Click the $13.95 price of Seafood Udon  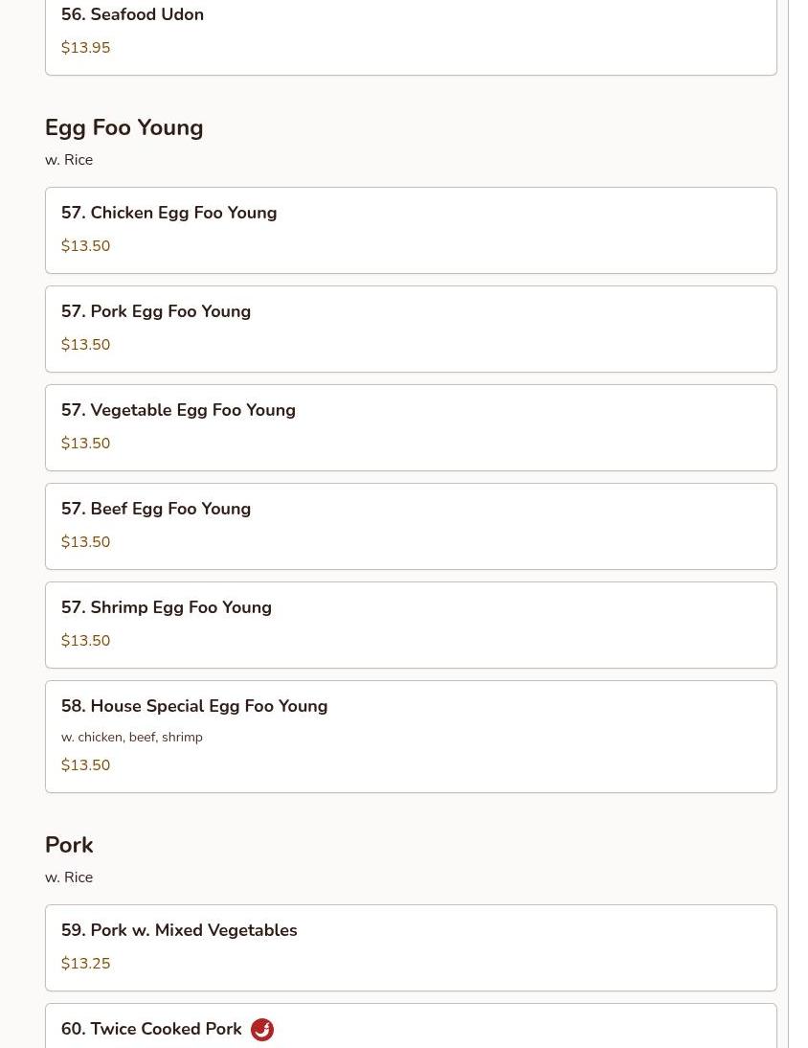coord(86,48)
